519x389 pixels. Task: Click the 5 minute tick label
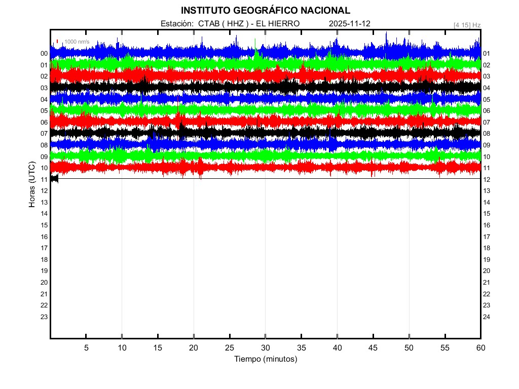click(x=86, y=348)
